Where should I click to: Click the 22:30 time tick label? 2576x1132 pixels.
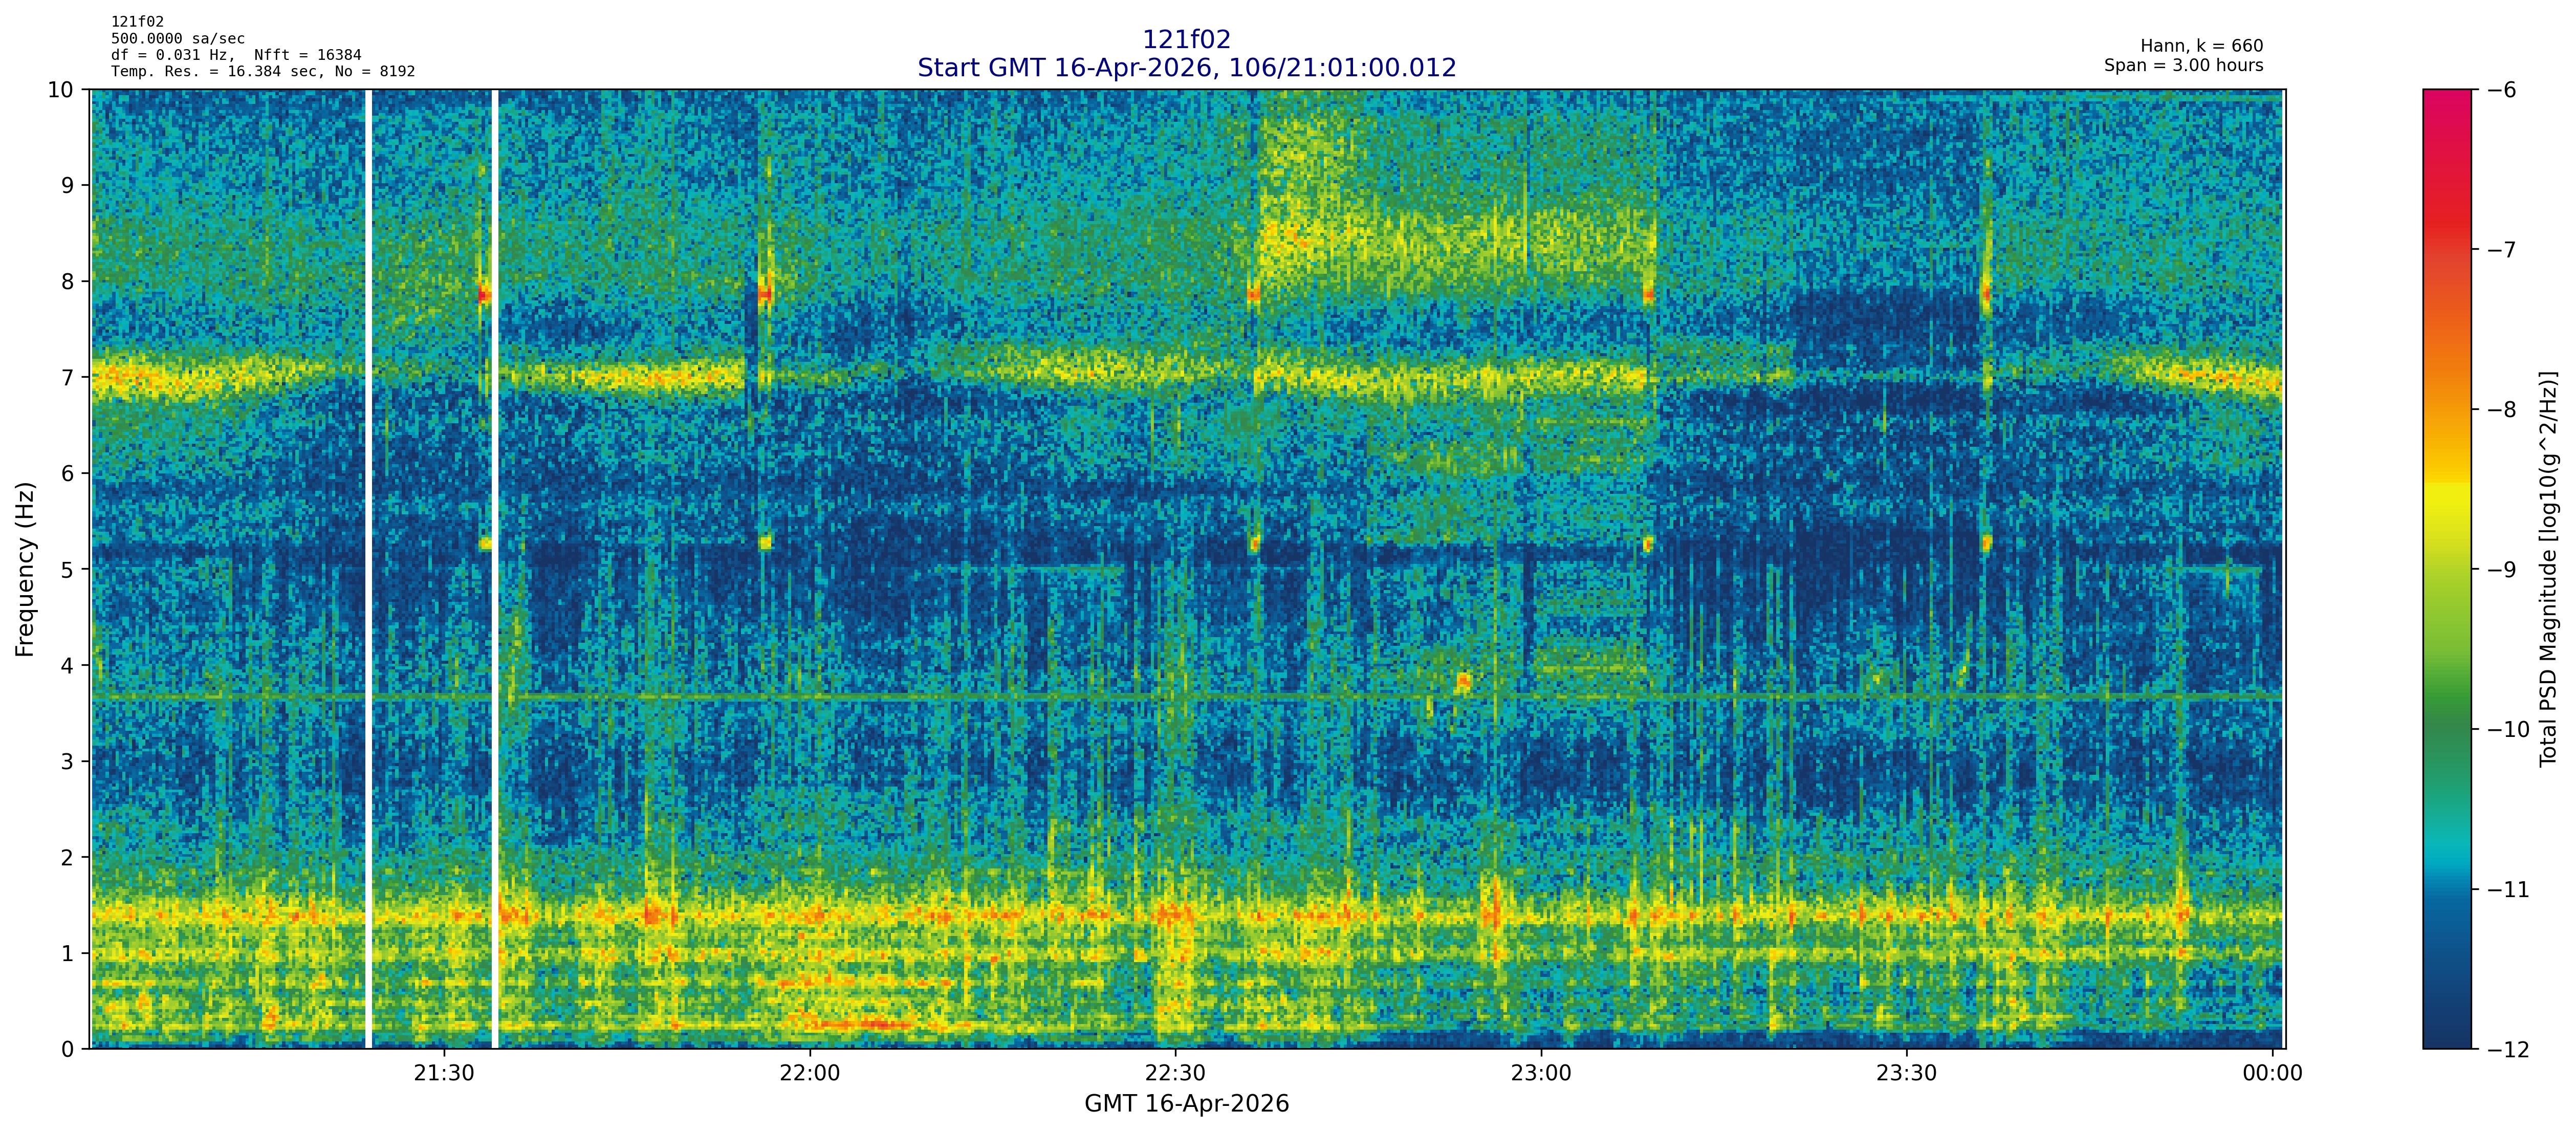point(1175,1074)
